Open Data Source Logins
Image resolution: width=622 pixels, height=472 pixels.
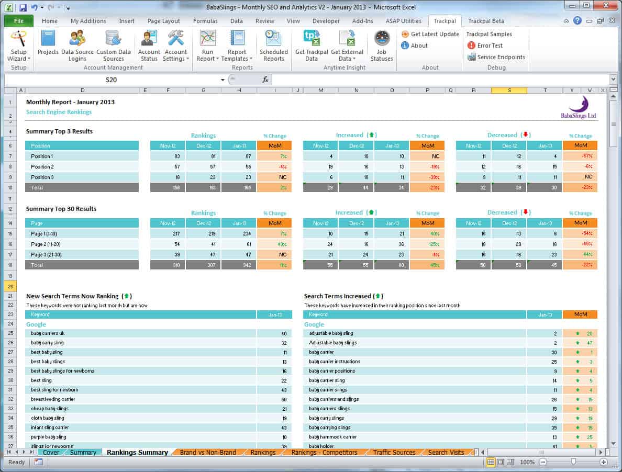pyautogui.click(x=77, y=46)
